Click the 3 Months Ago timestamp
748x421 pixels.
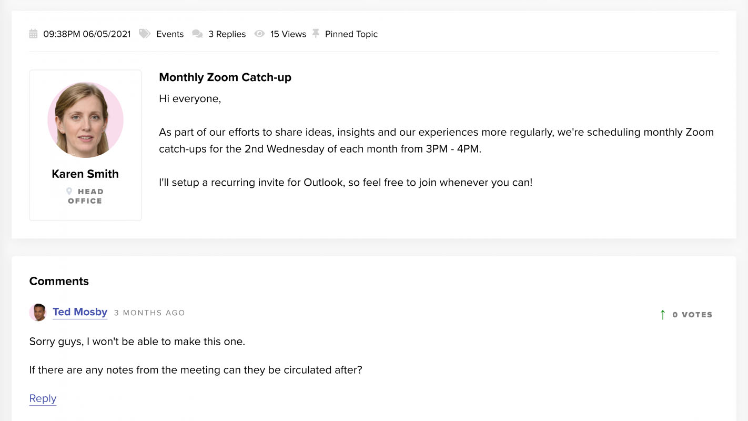pyautogui.click(x=149, y=313)
